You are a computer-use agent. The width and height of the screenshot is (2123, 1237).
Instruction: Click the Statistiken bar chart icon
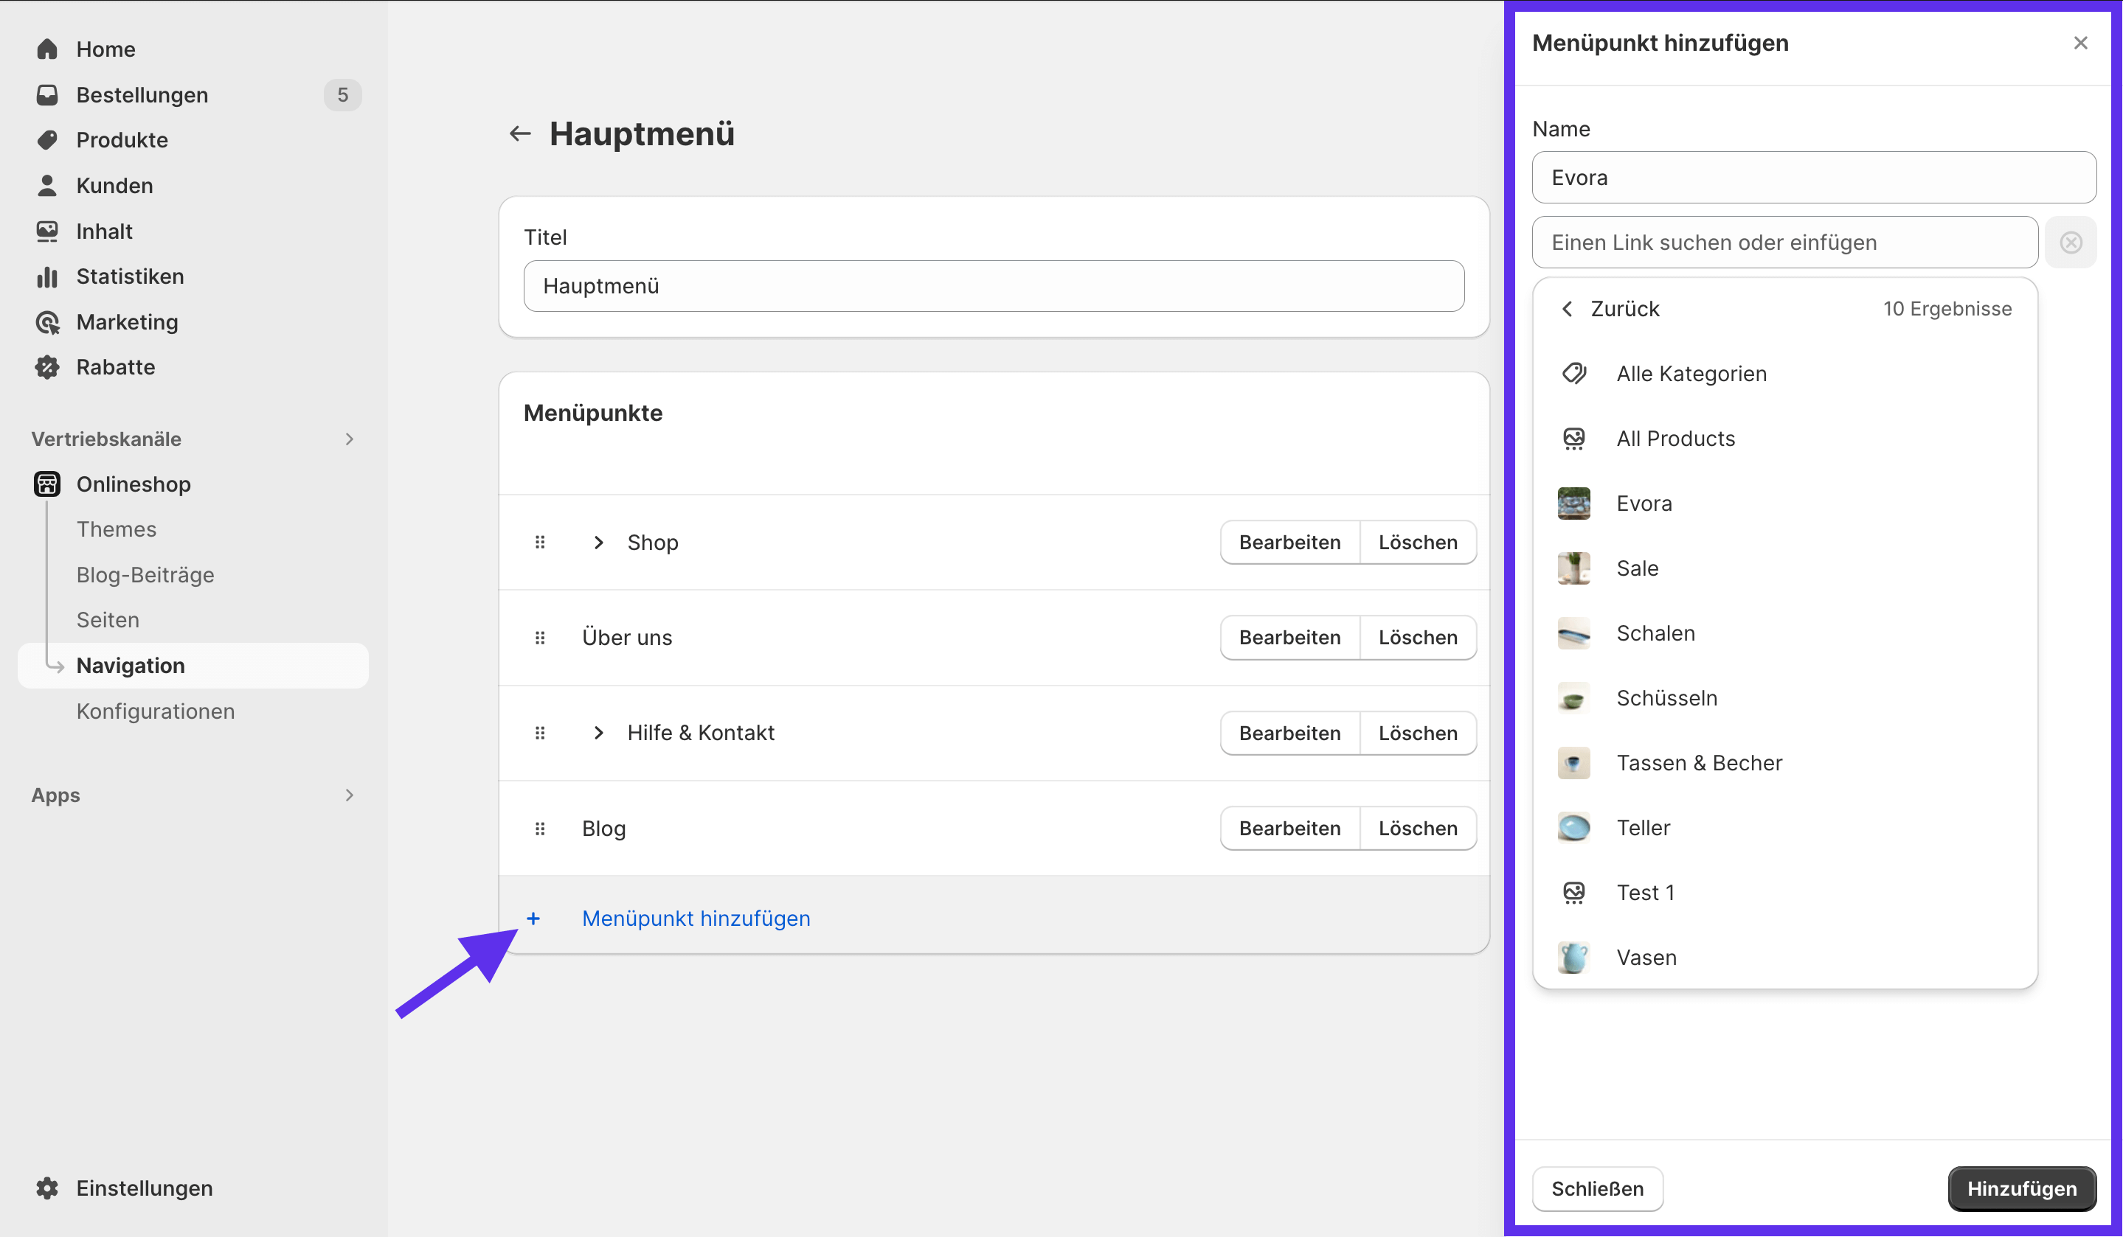pyautogui.click(x=47, y=276)
